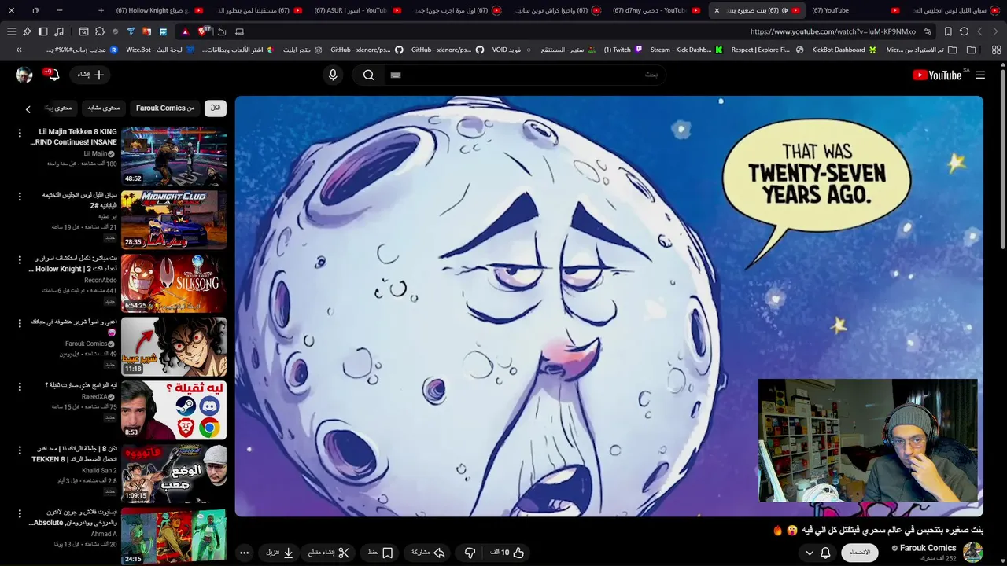Toggle browser sidebar panel icon
1007x566 pixels.
(x=42, y=31)
